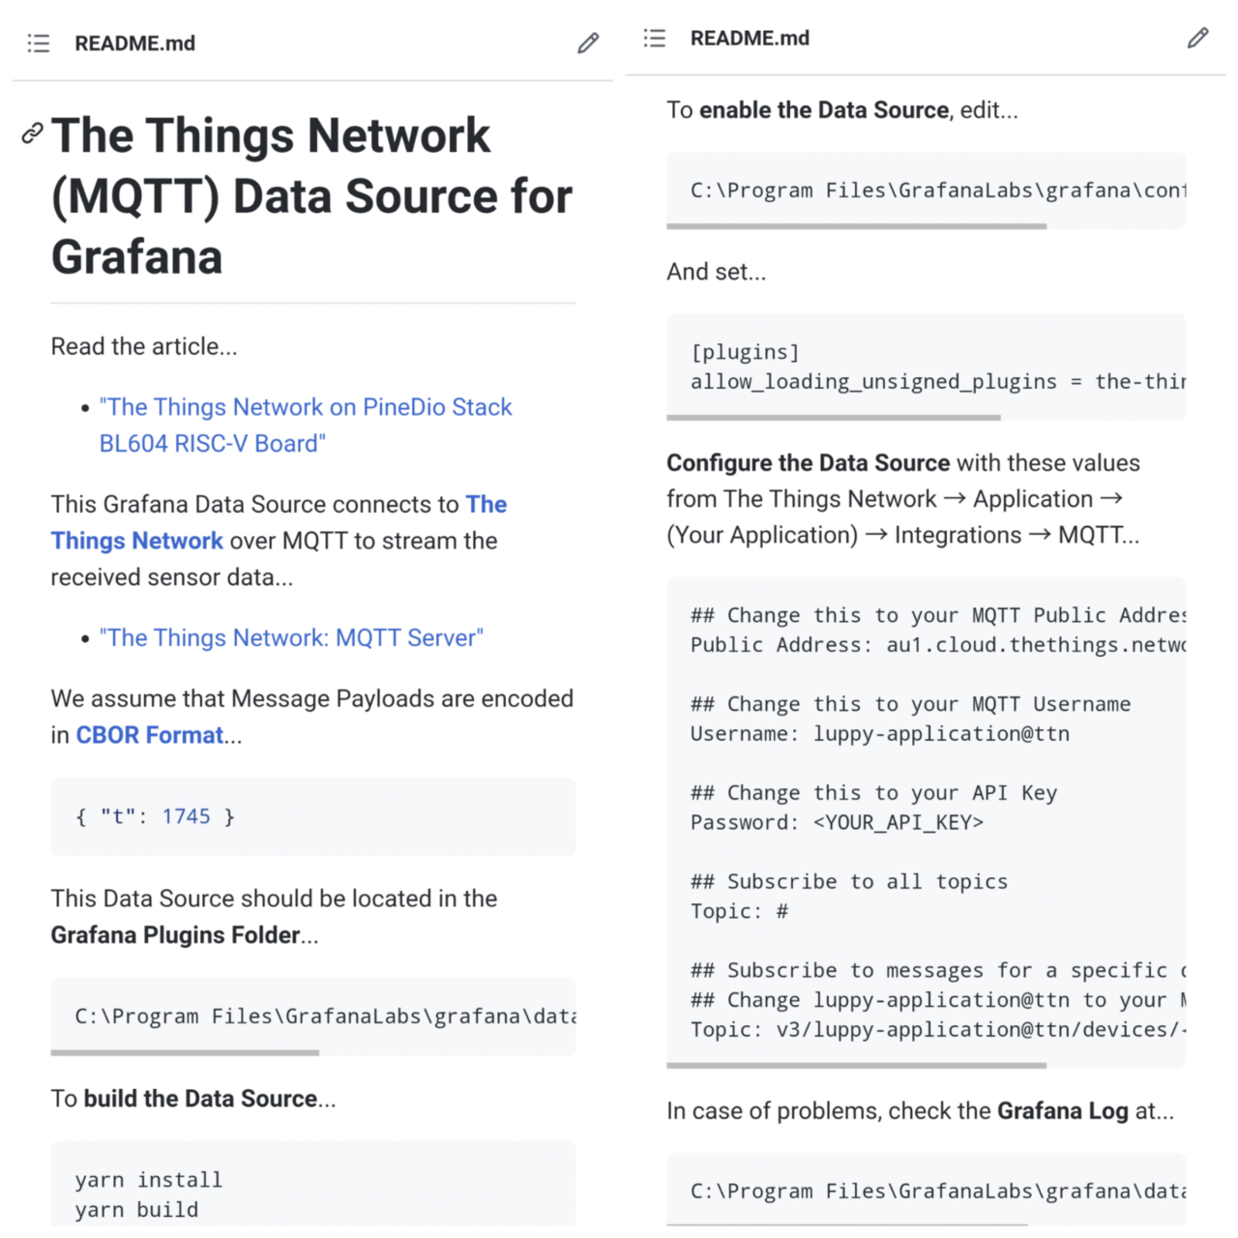Click the "Password: <YOUR_API_KEY>" code line

click(837, 822)
